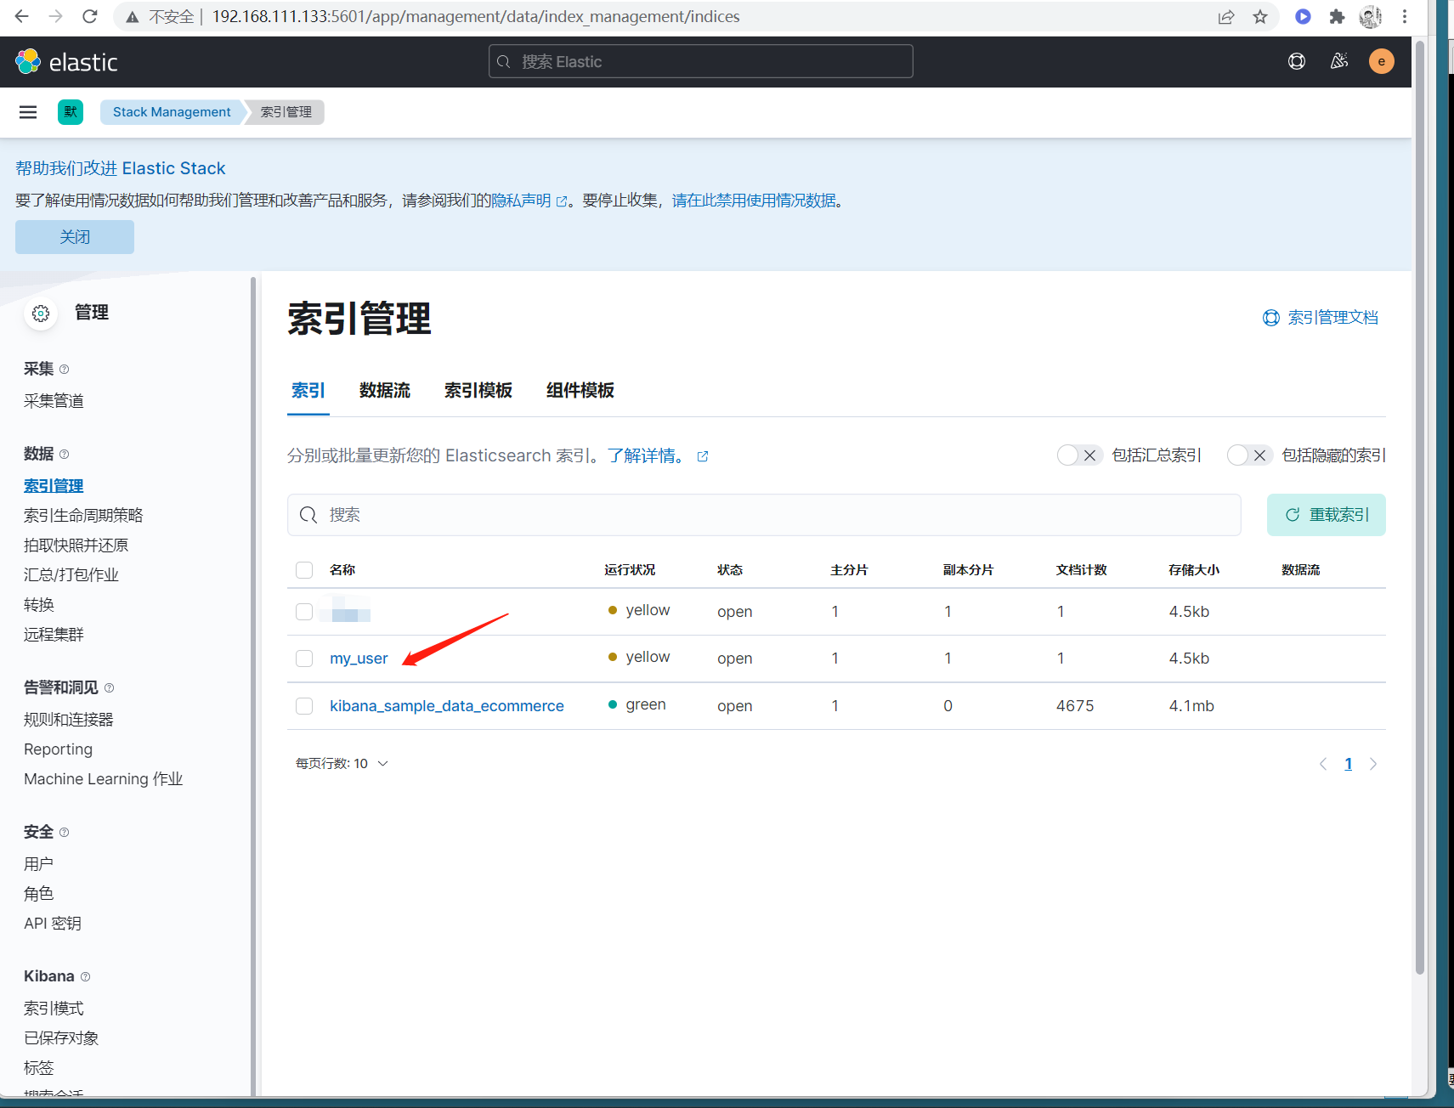
Task: Open the space selector badge '默'
Action: click(x=71, y=112)
